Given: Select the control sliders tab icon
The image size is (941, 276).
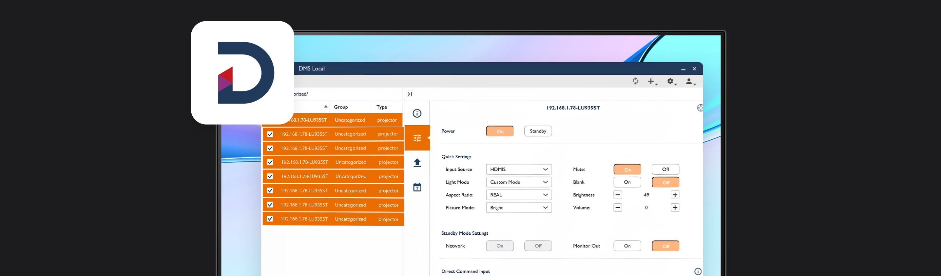Looking at the screenshot, I should (417, 138).
